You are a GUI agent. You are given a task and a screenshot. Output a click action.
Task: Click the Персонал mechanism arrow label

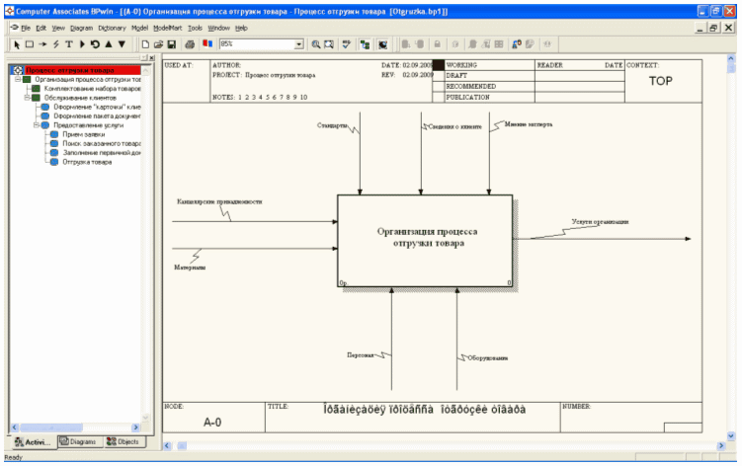[360, 354]
